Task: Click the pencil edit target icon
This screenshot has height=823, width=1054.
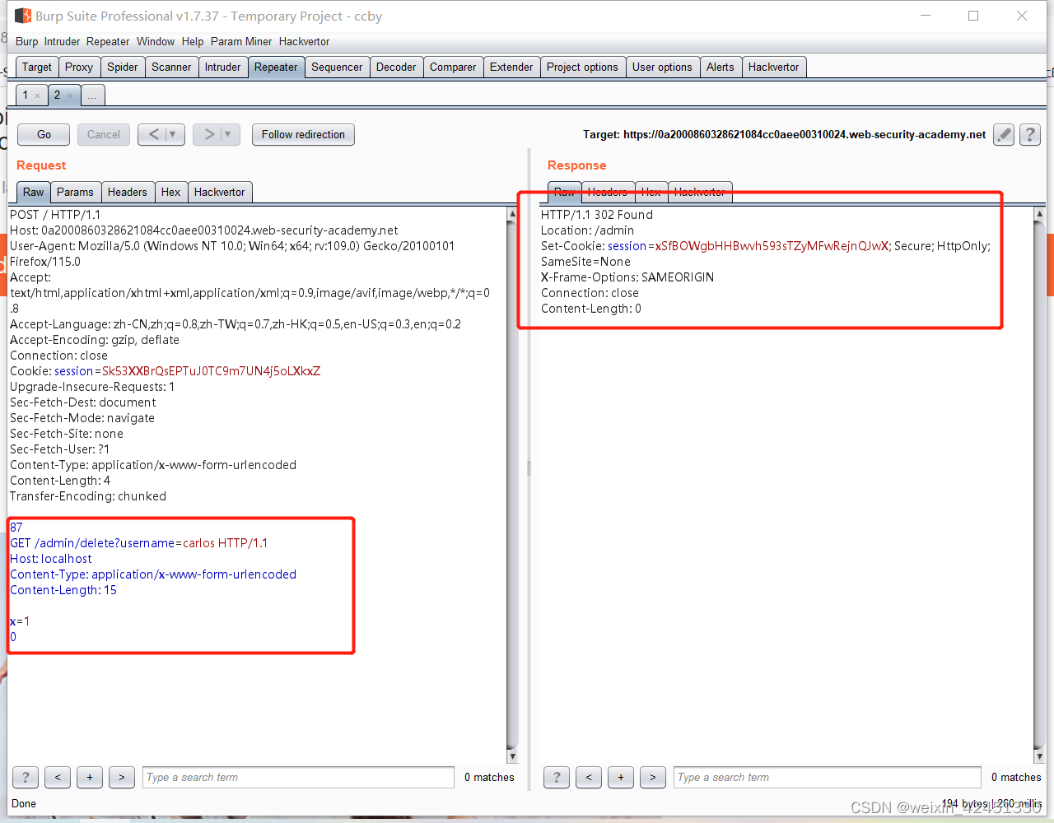Action: point(1004,135)
